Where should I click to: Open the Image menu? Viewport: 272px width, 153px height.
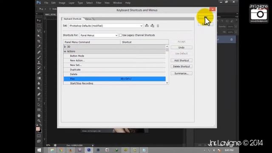62,3
